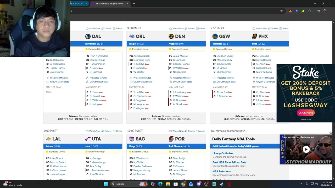
Task: Open File Explorer from taskbar
Action: tap(168, 184)
